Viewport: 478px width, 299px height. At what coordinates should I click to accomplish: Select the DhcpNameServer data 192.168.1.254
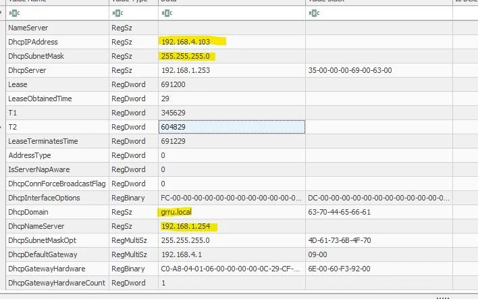[x=186, y=226]
